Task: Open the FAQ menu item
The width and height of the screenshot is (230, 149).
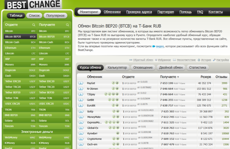Action: [x=200, y=12]
